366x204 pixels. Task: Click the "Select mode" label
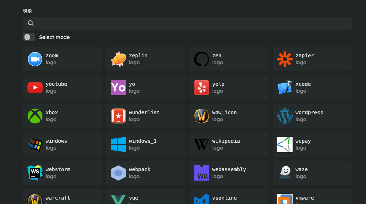54,37
